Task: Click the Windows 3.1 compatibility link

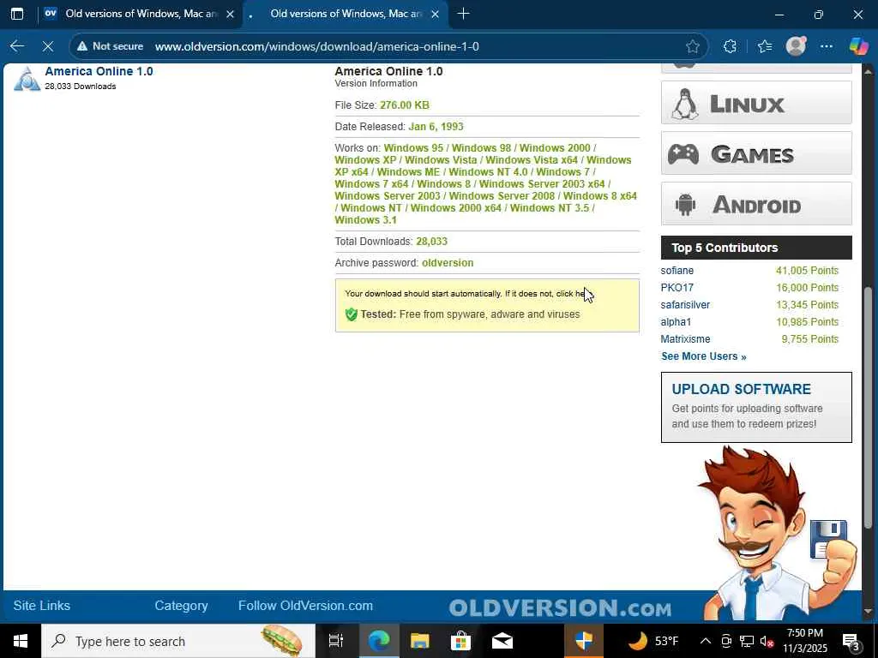Action: [x=365, y=220]
